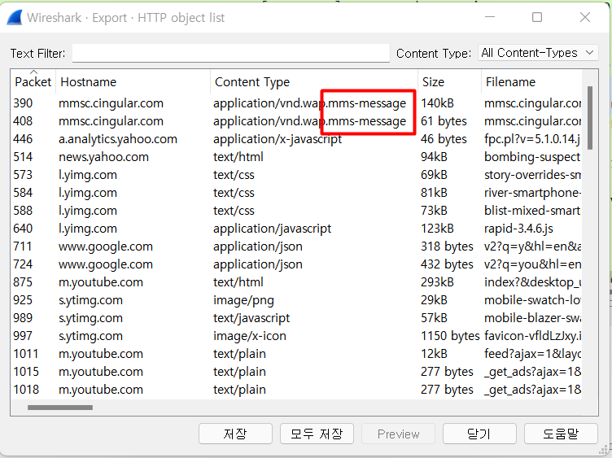The width and height of the screenshot is (612, 458).
Task: Sort by the Hostname column header
Action: (133, 81)
